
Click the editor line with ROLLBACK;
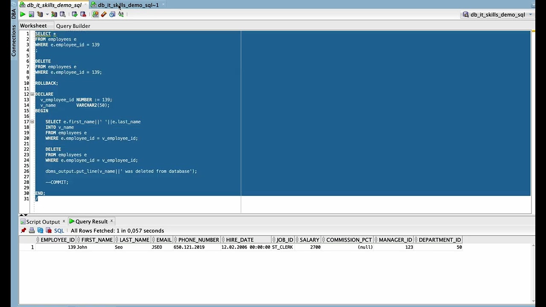[46, 83]
